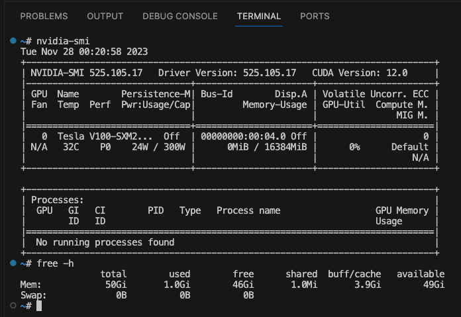The width and height of the screenshot is (461, 317).
Task: Click the hollow circle marker at the empty prompt
Action: 13,305
